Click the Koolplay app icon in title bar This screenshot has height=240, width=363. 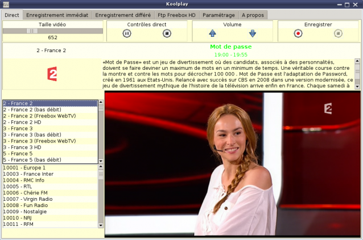click(x=6, y=5)
